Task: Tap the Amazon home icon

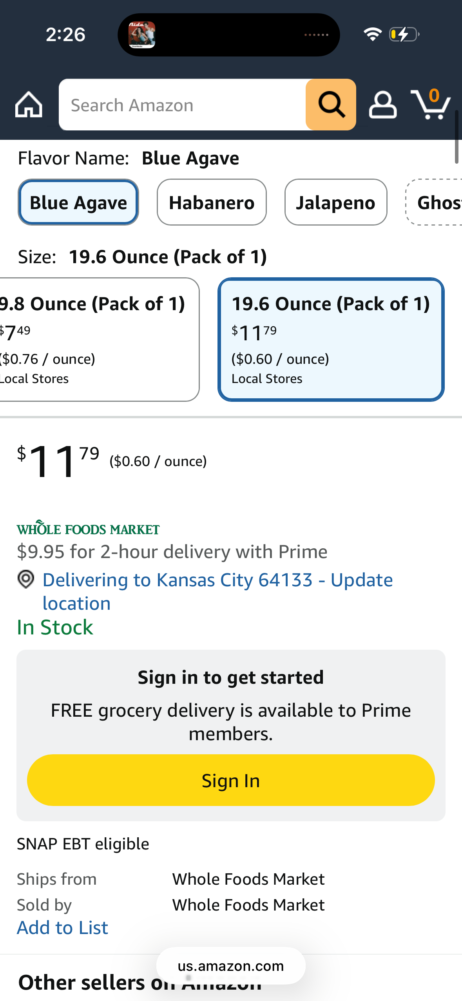Action: pyautogui.click(x=29, y=105)
